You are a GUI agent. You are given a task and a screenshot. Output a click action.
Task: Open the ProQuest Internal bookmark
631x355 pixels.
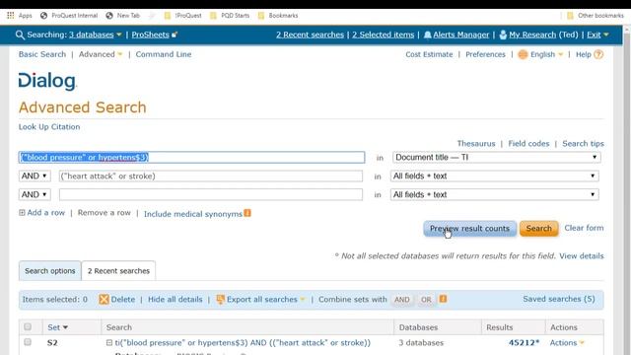69,16
